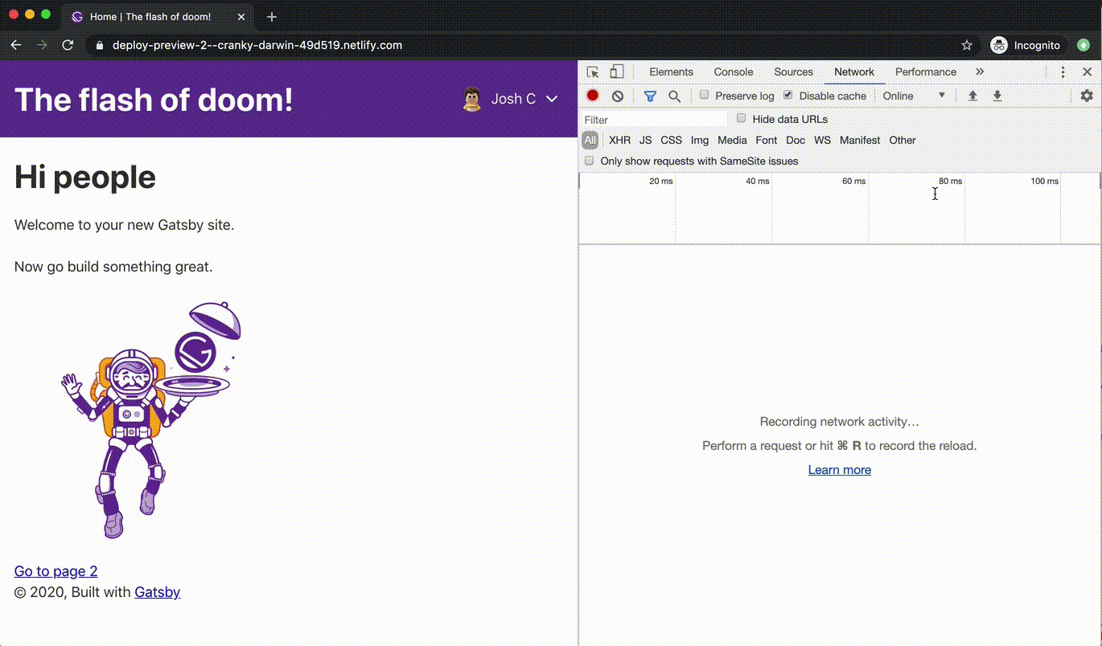The image size is (1102, 646).
Task: Click the Incognito profile icon
Action: pos(998,45)
